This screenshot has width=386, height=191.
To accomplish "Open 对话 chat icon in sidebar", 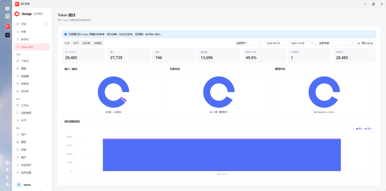I will point(18,24).
